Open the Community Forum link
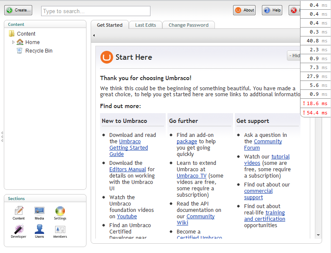 263,145
